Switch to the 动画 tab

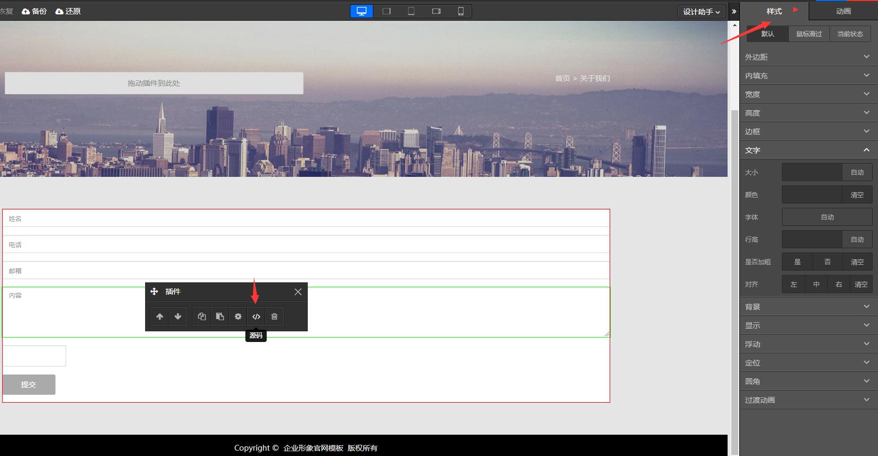click(843, 11)
